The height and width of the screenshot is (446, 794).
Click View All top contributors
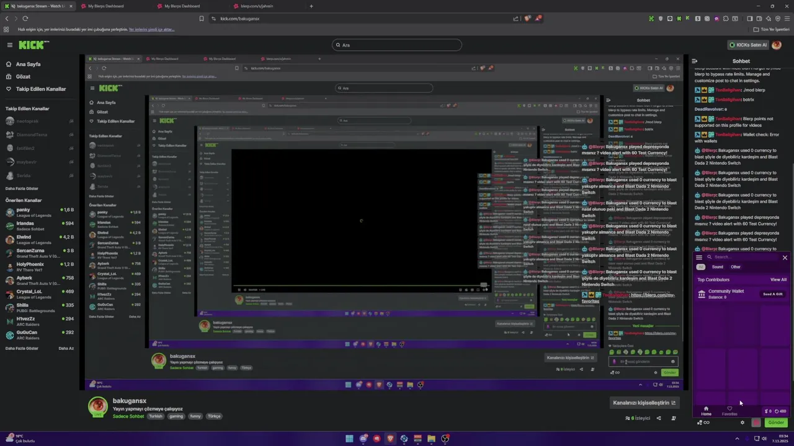click(778, 279)
